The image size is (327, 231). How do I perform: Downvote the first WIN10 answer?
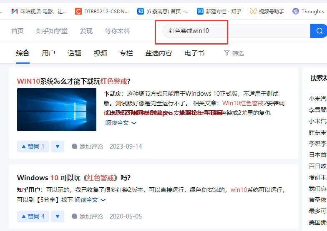pos(58,147)
